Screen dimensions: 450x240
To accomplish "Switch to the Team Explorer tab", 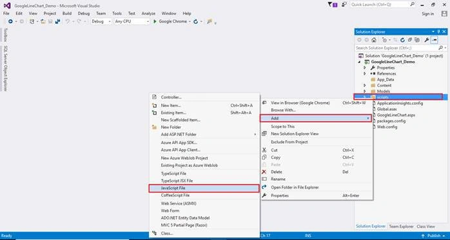I will tap(401, 226).
